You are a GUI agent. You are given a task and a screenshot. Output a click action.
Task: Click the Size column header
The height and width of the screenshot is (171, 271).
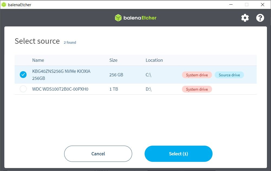113,60
